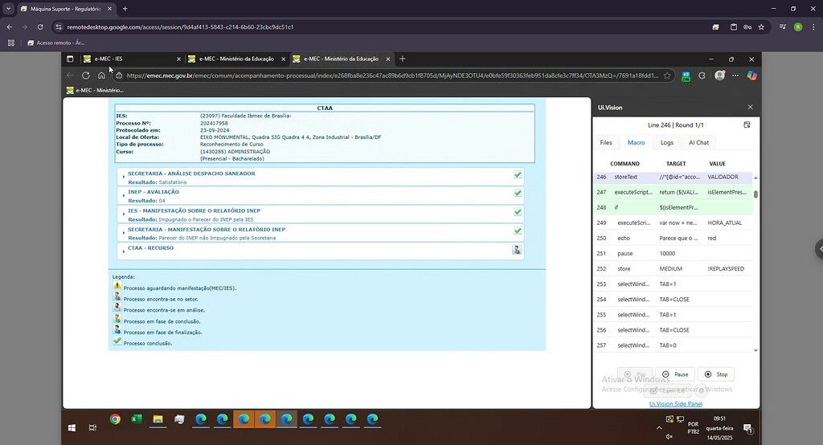The height and width of the screenshot is (445, 823).
Task: Select macro line 246 storeText
Action: pos(674,178)
